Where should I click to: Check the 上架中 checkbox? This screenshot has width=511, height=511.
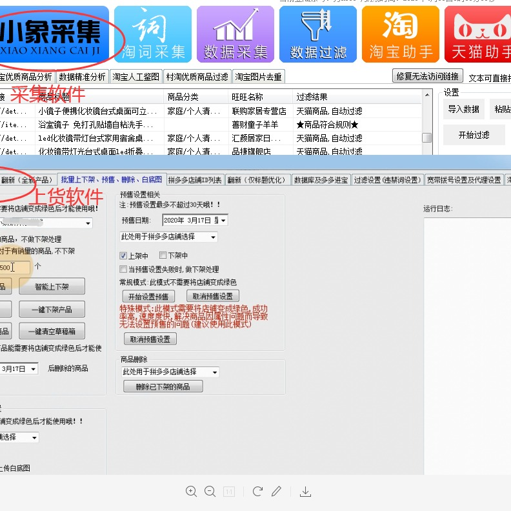click(123, 256)
